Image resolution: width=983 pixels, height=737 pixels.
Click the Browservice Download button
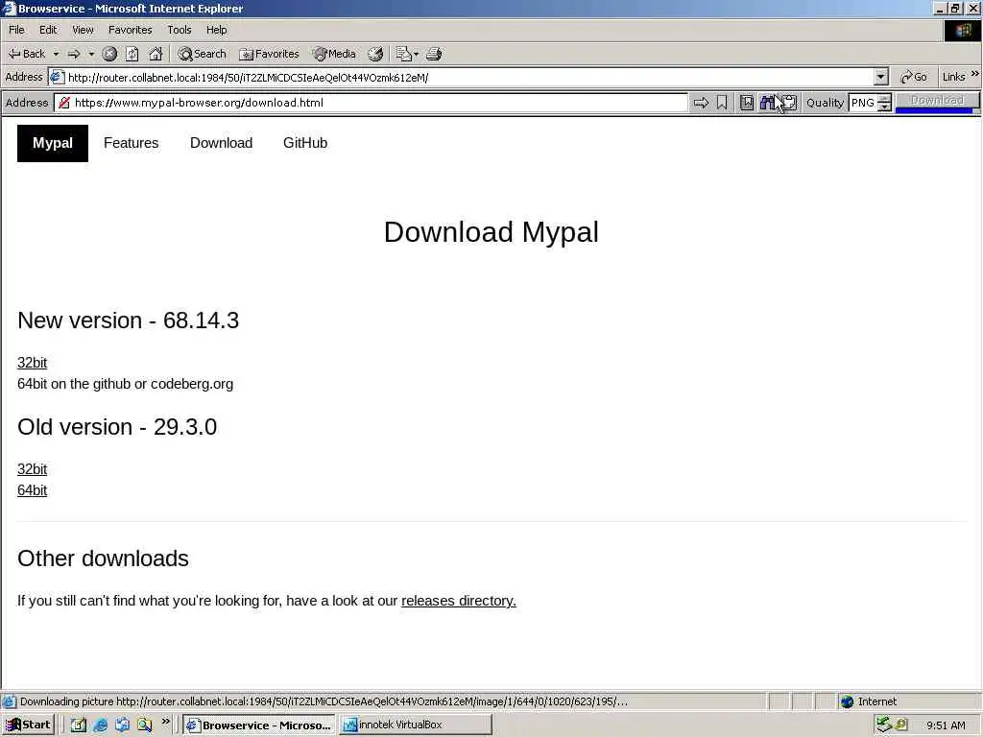pos(937,100)
